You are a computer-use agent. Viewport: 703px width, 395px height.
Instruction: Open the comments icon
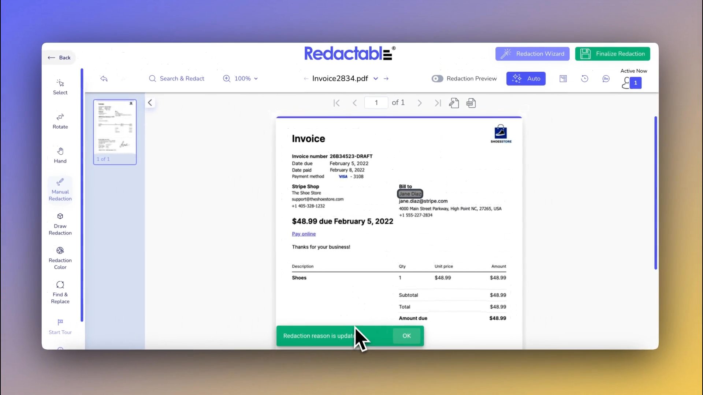point(606,79)
